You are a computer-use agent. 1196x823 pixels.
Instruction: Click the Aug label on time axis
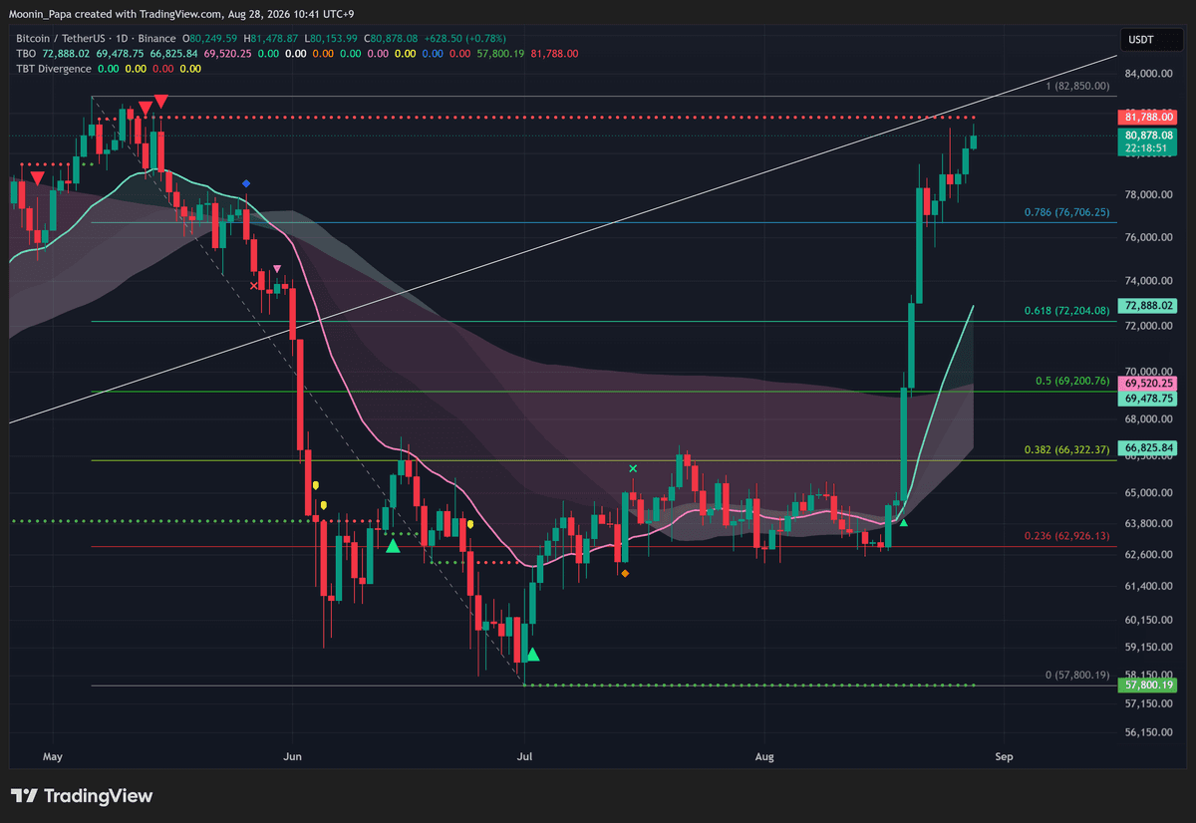[x=764, y=757]
